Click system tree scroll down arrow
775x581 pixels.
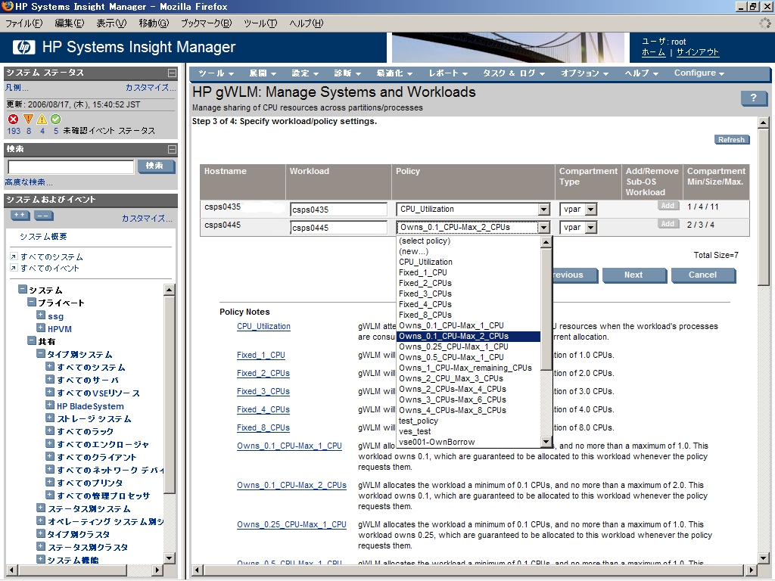[169, 558]
